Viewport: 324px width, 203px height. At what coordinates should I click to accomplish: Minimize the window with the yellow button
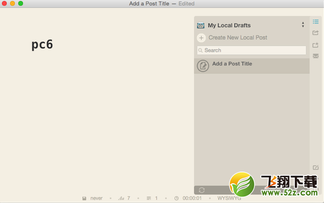[x=12, y=3]
